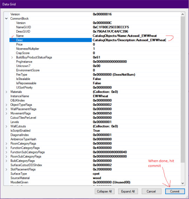The width and height of the screenshot is (189, 199).
Task: Select PngInstance property row
Action: (x=95, y=62)
